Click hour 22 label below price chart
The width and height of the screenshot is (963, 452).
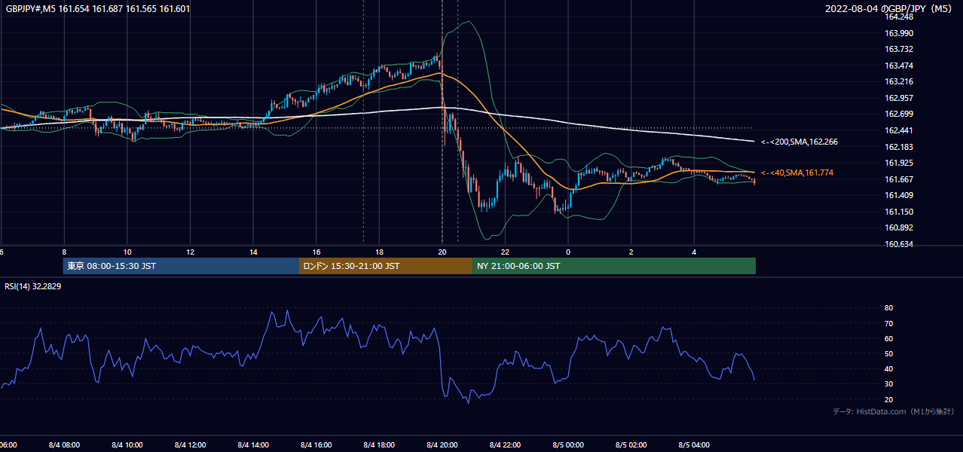pos(505,252)
